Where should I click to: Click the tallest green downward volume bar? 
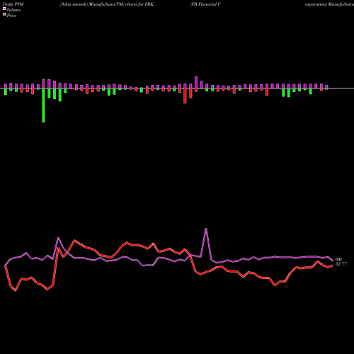(43, 105)
